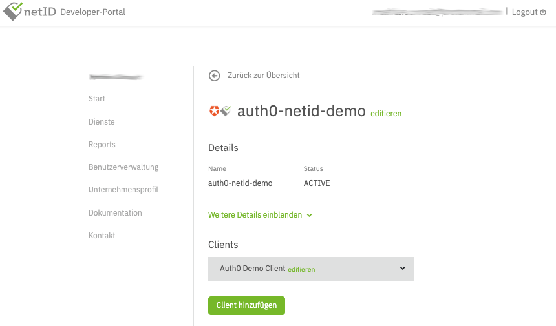
Task: Open Unternehmensprofil in the sidebar
Action: pyautogui.click(x=123, y=190)
